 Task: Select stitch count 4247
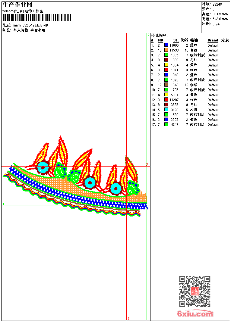tap(175, 124)
